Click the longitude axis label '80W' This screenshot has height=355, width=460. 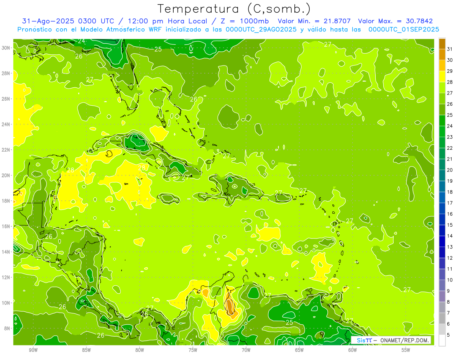pyautogui.click(x=140, y=350)
